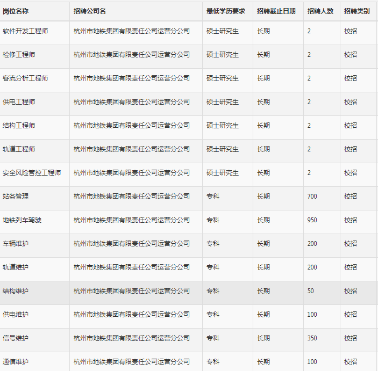Image resolution: width=378 pixels, height=371 pixels.
Task: Click the 招聘截止日期 column header
Action: [x=276, y=11]
